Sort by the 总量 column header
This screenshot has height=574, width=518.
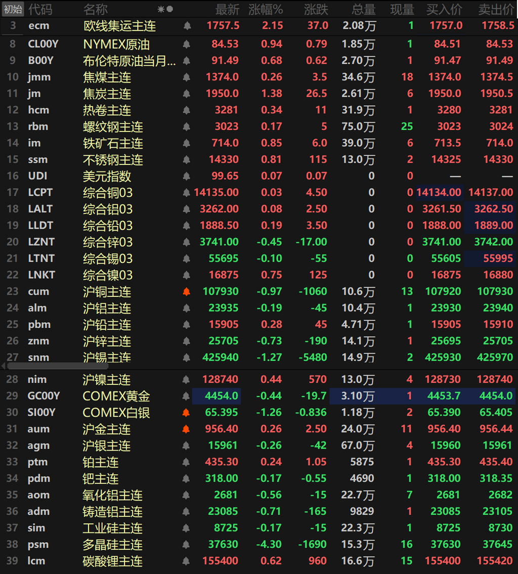(x=364, y=9)
